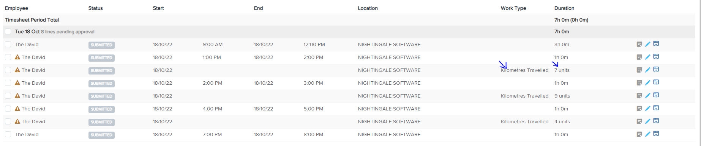Select the checkbox for the 1:00 PM line

[x=8, y=57]
